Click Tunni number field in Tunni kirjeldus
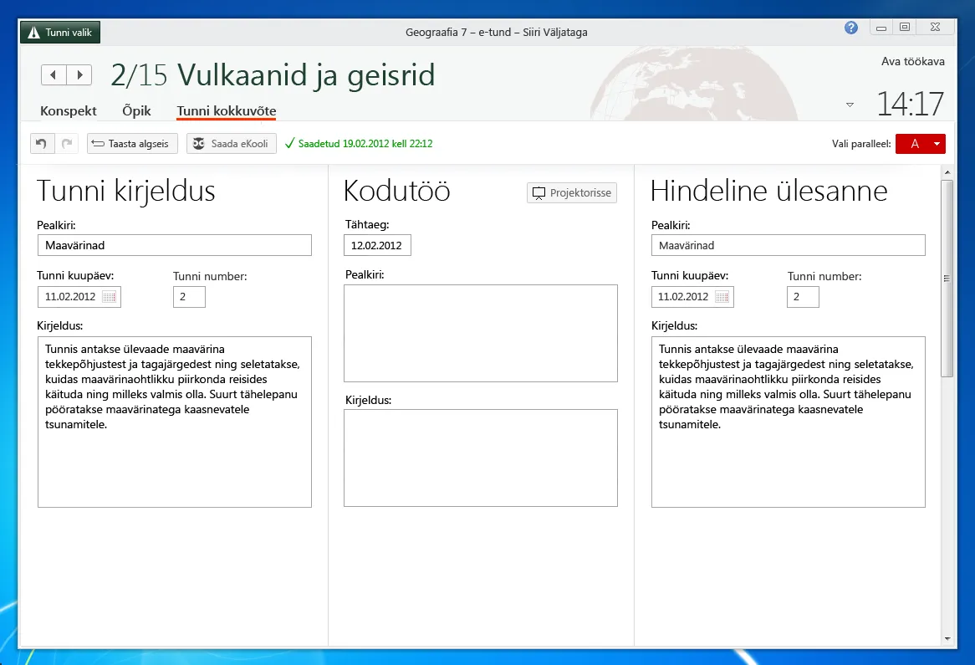This screenshot has height=665, width=975. (189, 297)
